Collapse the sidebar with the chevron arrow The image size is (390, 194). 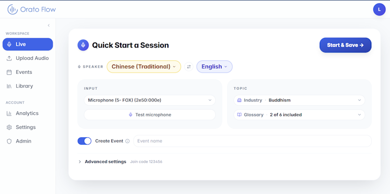point(49,25)
